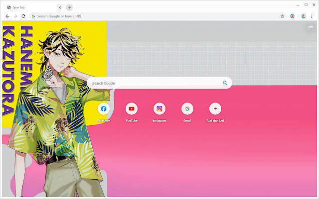Select the New Tab tab
Viewport: 319px width, 199px height.
34,7
